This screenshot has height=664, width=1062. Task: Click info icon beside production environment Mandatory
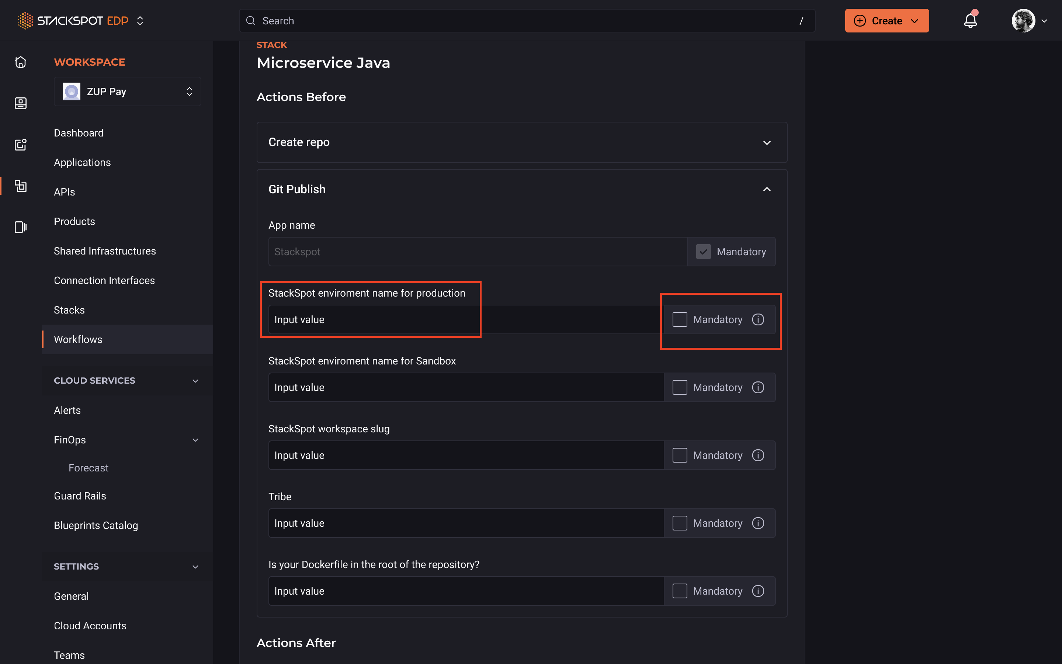pyautogui.click(x=758, y=319)
